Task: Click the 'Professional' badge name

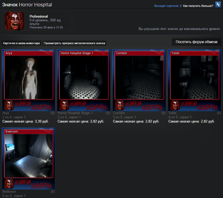Action: 39,17
